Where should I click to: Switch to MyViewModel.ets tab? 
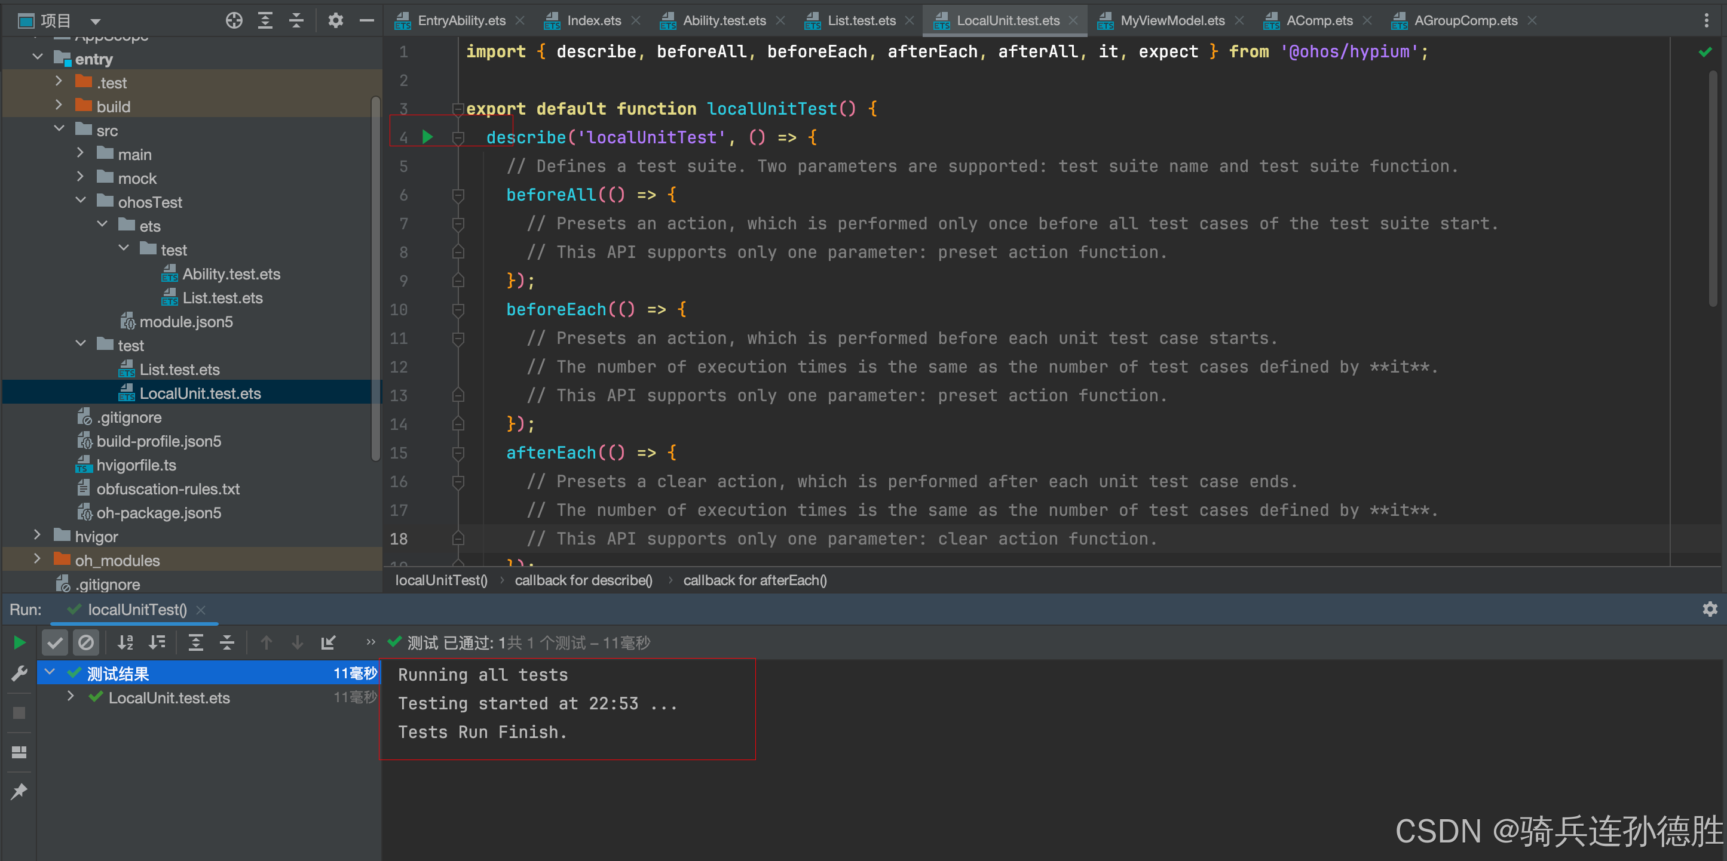[1172, 21]
